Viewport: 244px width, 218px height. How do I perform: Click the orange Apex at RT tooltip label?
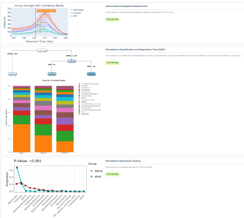point(46,11)
